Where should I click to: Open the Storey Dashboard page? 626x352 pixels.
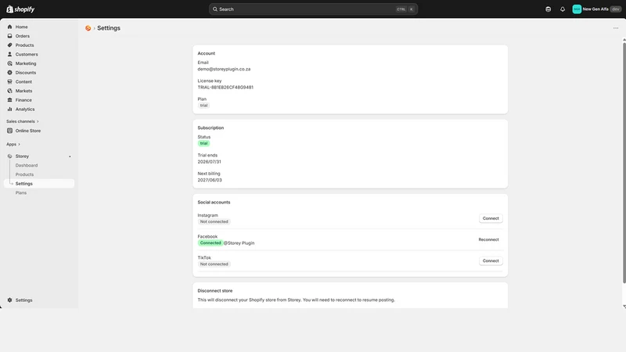coord(27,165)
